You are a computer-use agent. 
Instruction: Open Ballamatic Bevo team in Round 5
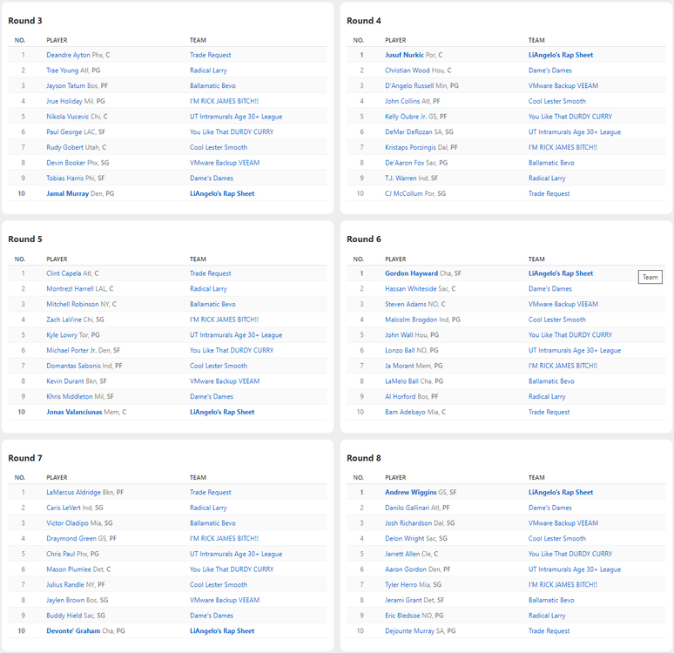pyautogui.click(x=212, y=305)
